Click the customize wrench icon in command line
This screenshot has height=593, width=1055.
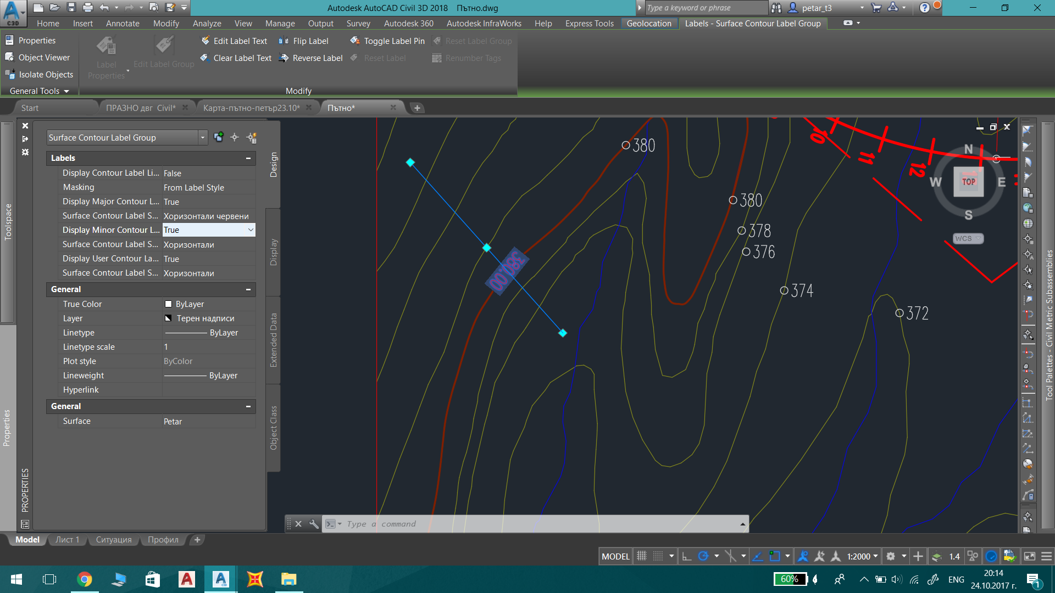coord(314,524)
